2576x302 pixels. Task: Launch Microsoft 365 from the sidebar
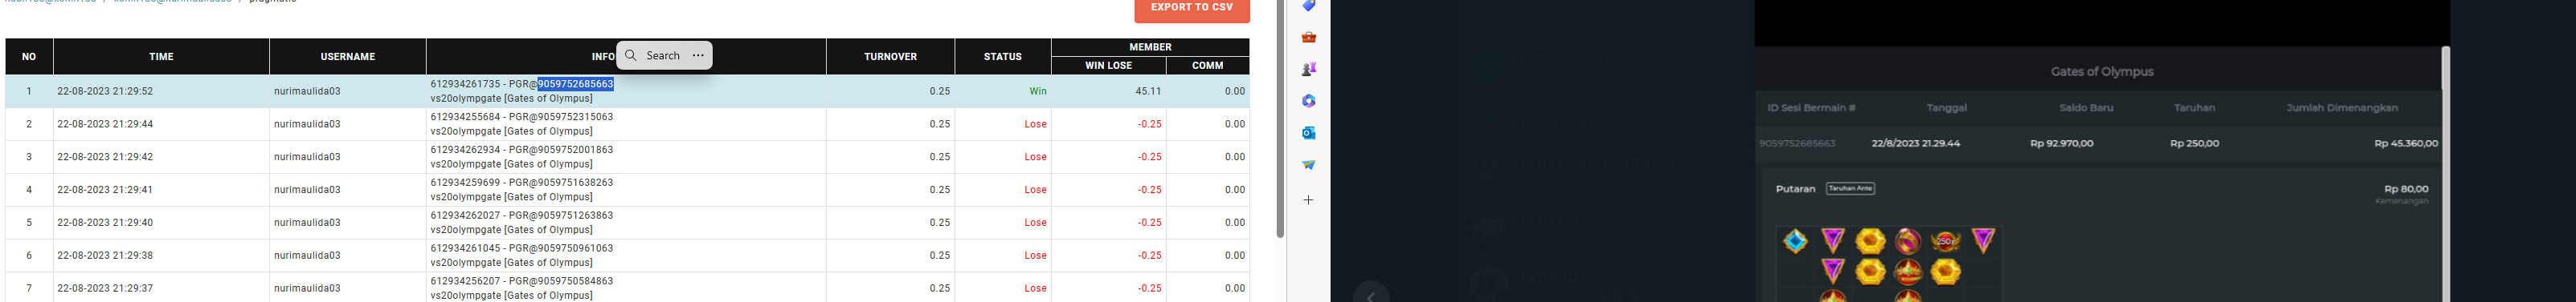[x=1308, y=101]
